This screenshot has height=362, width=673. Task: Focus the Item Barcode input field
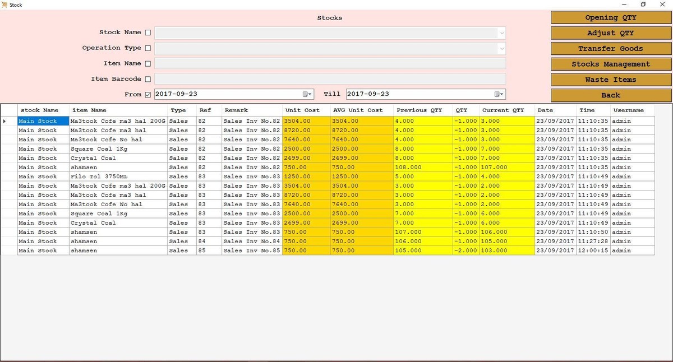pos(330,79)
